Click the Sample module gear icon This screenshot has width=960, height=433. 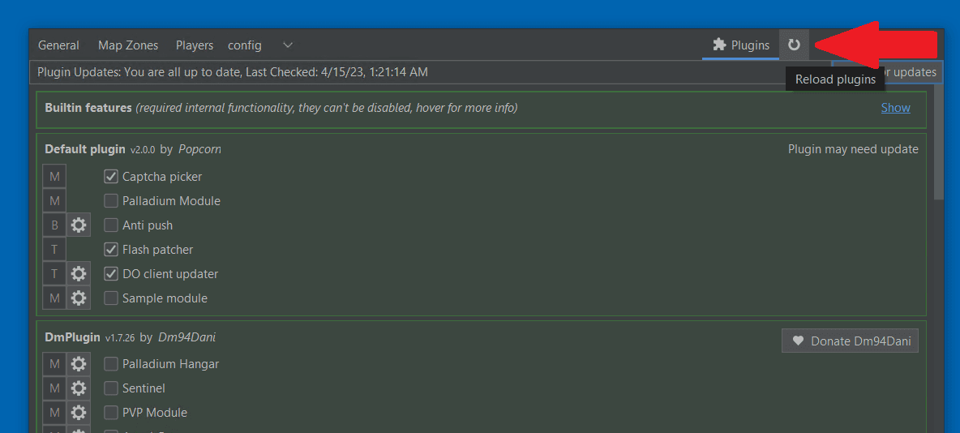pyautogui.click(x=79, y=298)
